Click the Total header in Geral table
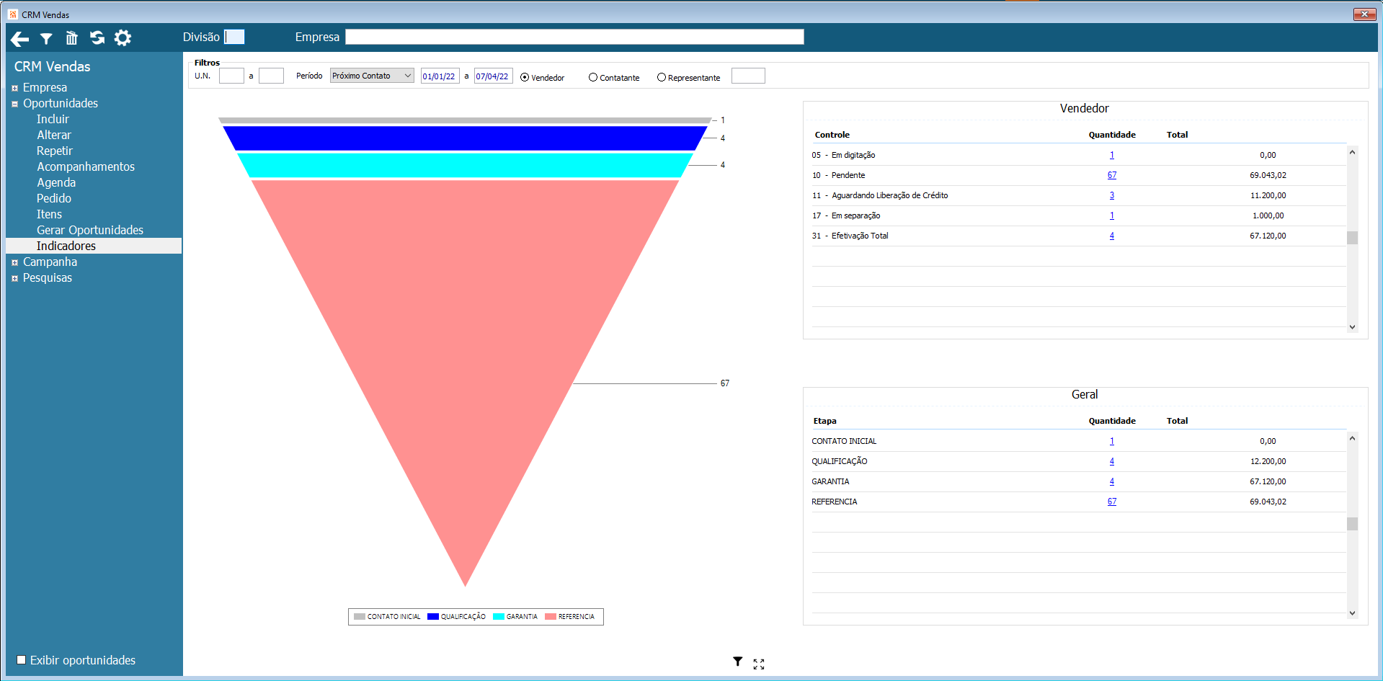Image resolution: width=1383 pixels, height=681 pixels. click(1178, 421)
